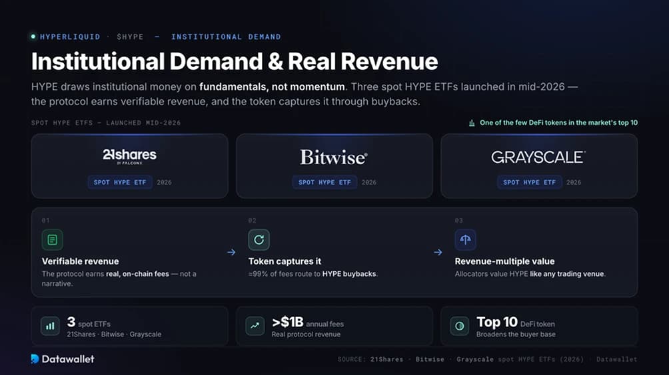Click the Token captures it refresh icon

[259, 239]
